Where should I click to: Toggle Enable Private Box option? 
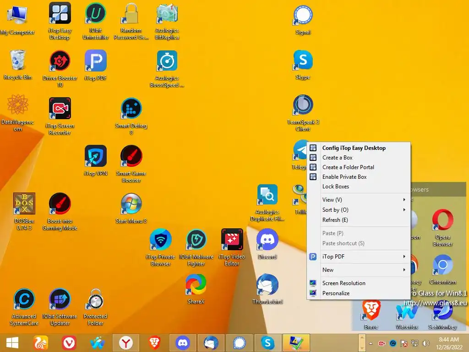coord(359,176)
